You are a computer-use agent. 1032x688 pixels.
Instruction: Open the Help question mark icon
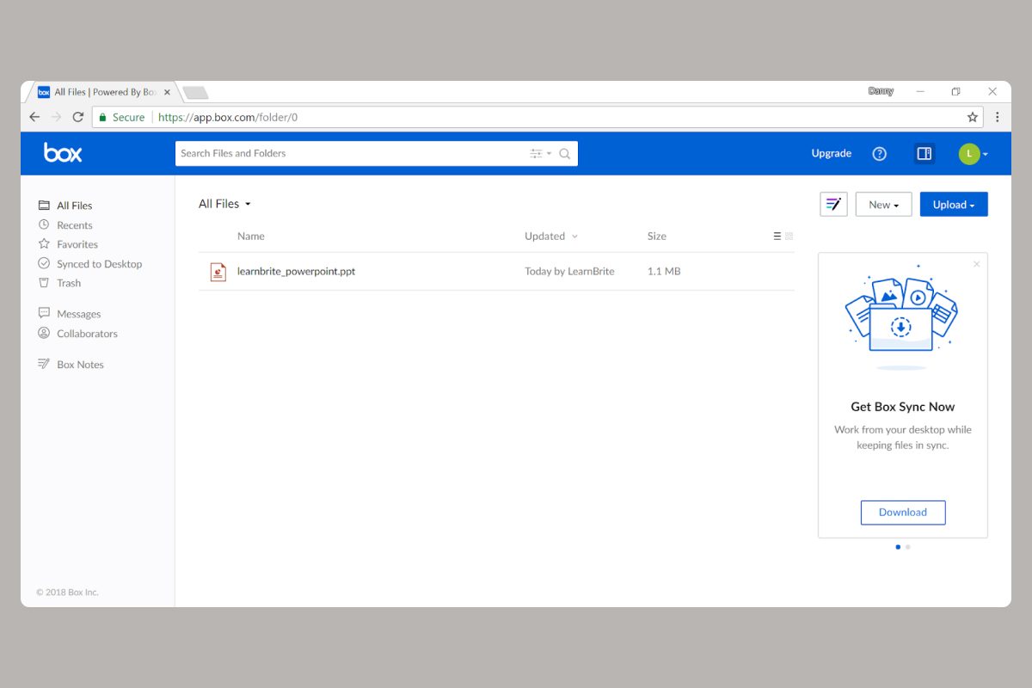click(x=879, y=154)
